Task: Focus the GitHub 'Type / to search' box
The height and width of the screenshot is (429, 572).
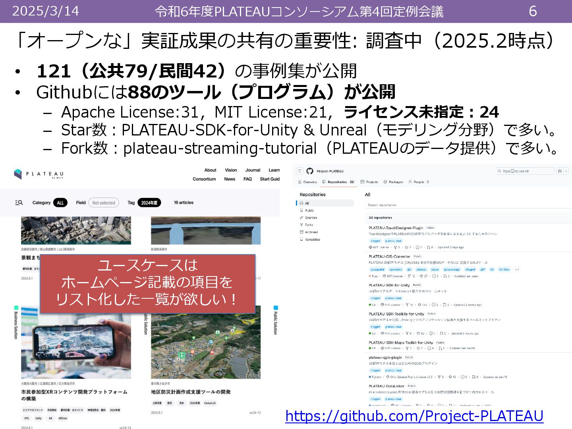Action: click(525, 171)
